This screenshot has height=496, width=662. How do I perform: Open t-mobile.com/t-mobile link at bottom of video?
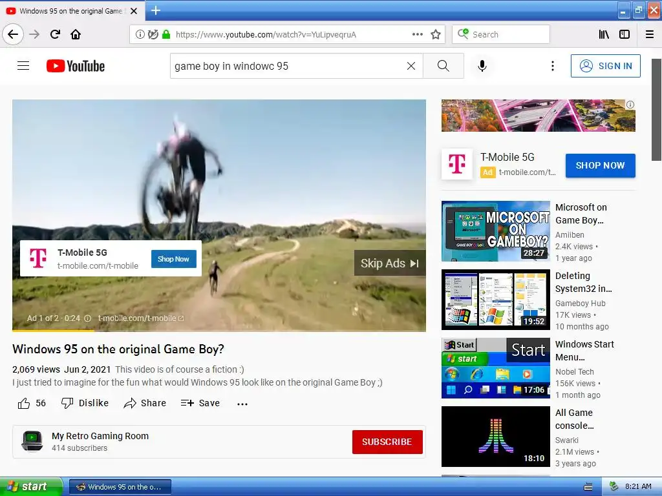click(x=140, y=318)
